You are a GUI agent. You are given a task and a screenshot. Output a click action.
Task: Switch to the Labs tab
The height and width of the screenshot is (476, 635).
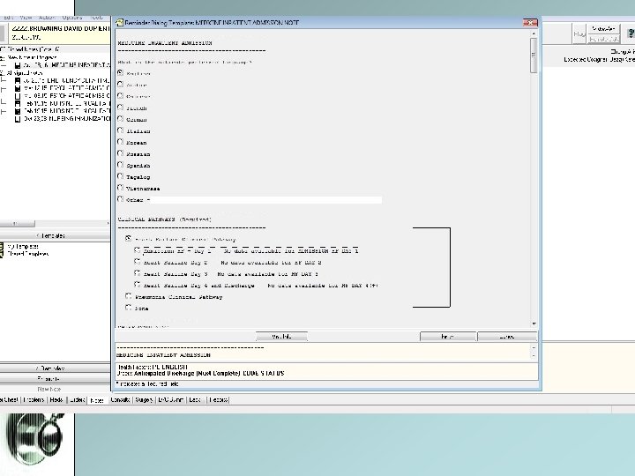195,400
